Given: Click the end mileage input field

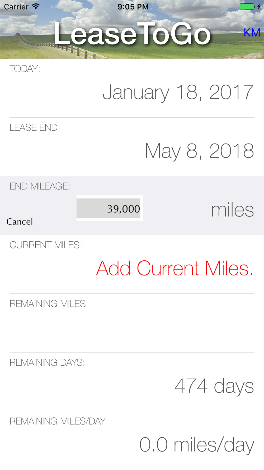Looking at the screenshot, I should tap(109, 208).
